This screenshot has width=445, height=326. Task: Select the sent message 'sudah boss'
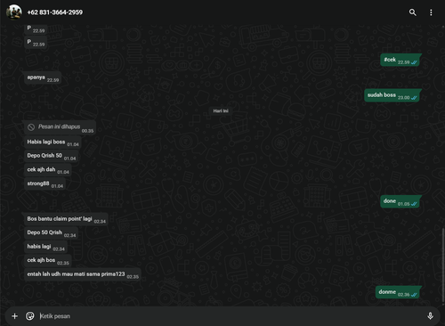(392, 95)
